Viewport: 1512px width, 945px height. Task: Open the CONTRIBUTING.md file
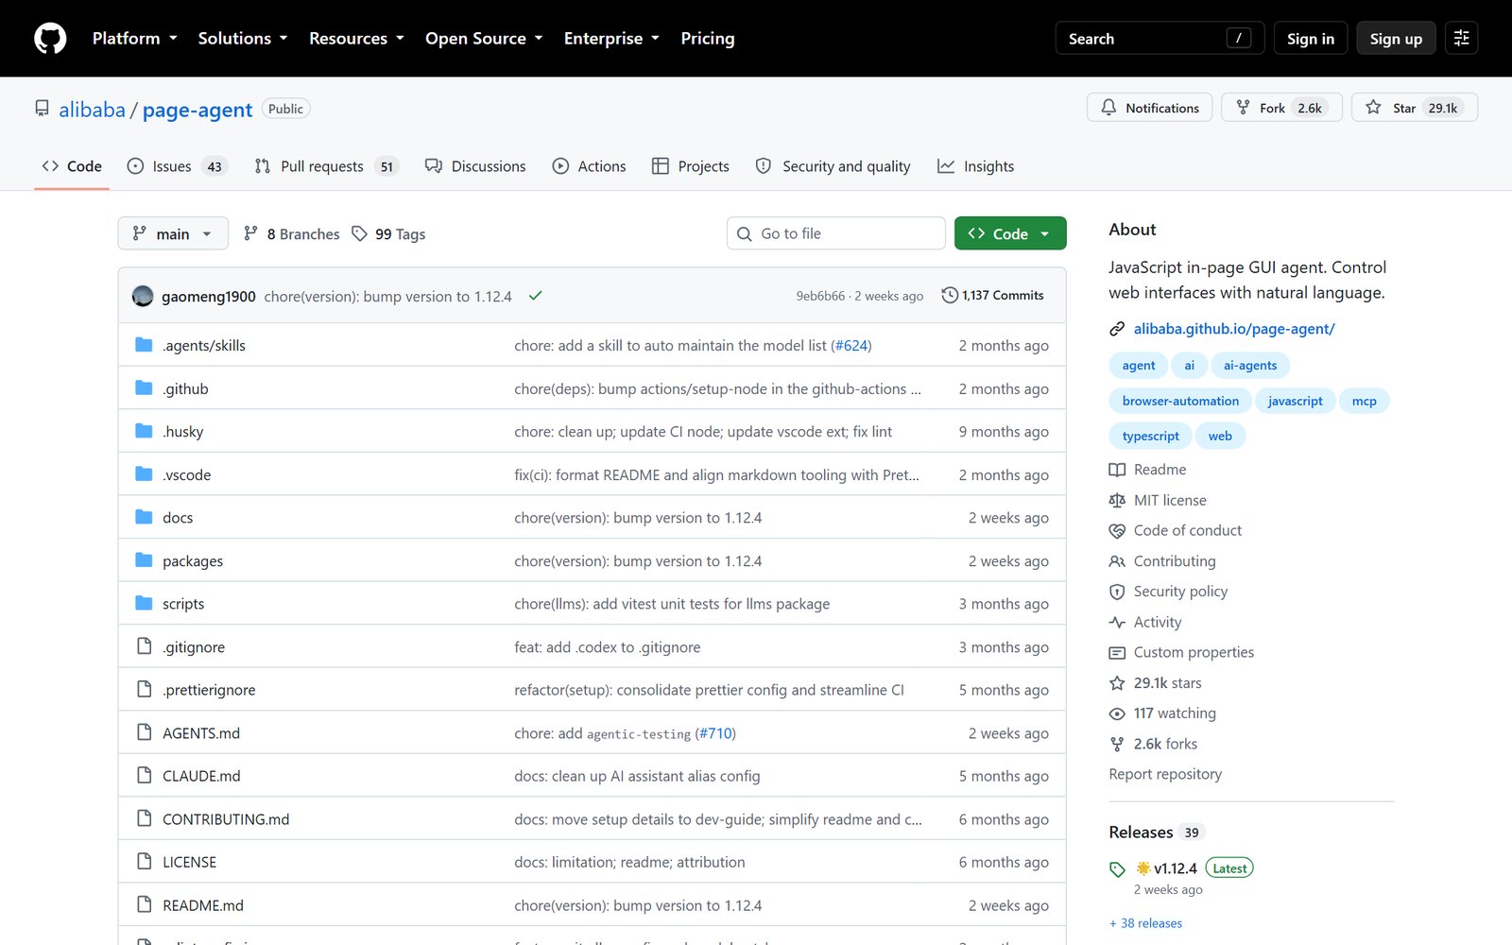(226, 819)
